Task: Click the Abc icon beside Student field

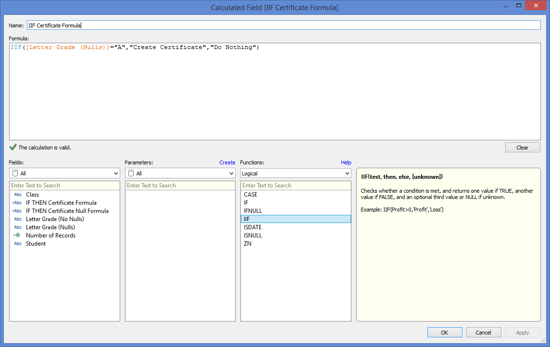Action: [18, 244]
